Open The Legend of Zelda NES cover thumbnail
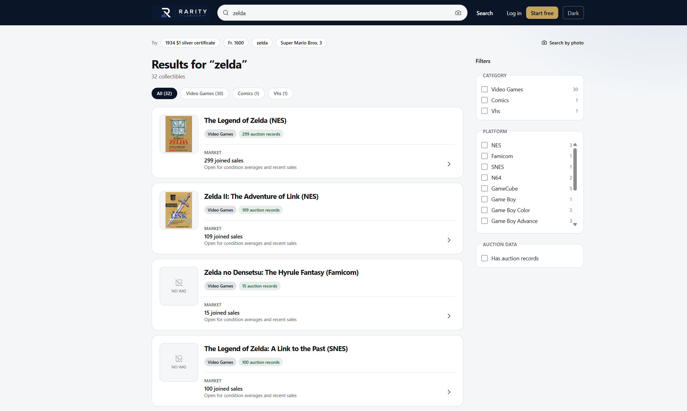The width and height of the screenshot is (687, 411). (179, 134)
